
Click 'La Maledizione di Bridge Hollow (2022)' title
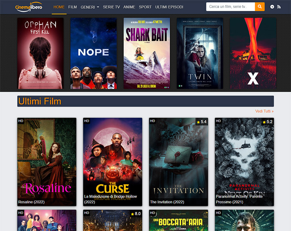(x=111, y=199)
